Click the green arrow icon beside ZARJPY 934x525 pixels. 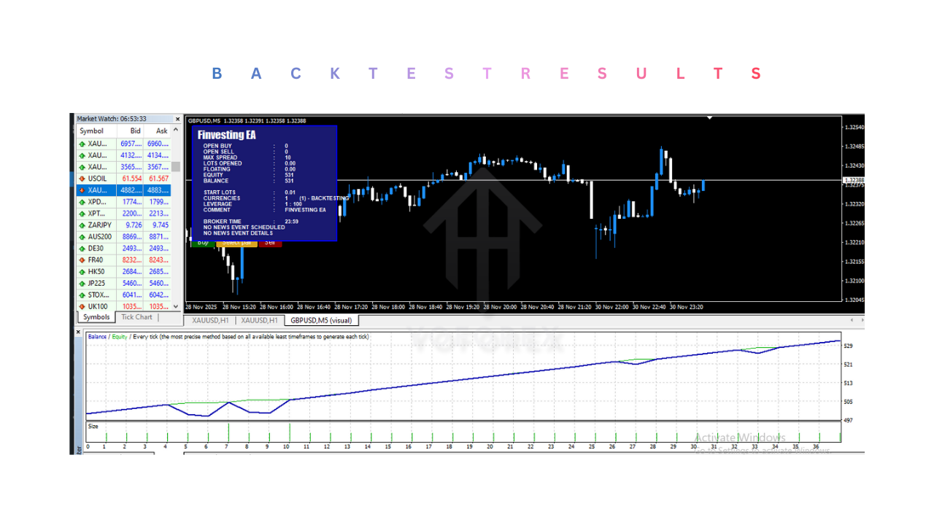[82, 225]
